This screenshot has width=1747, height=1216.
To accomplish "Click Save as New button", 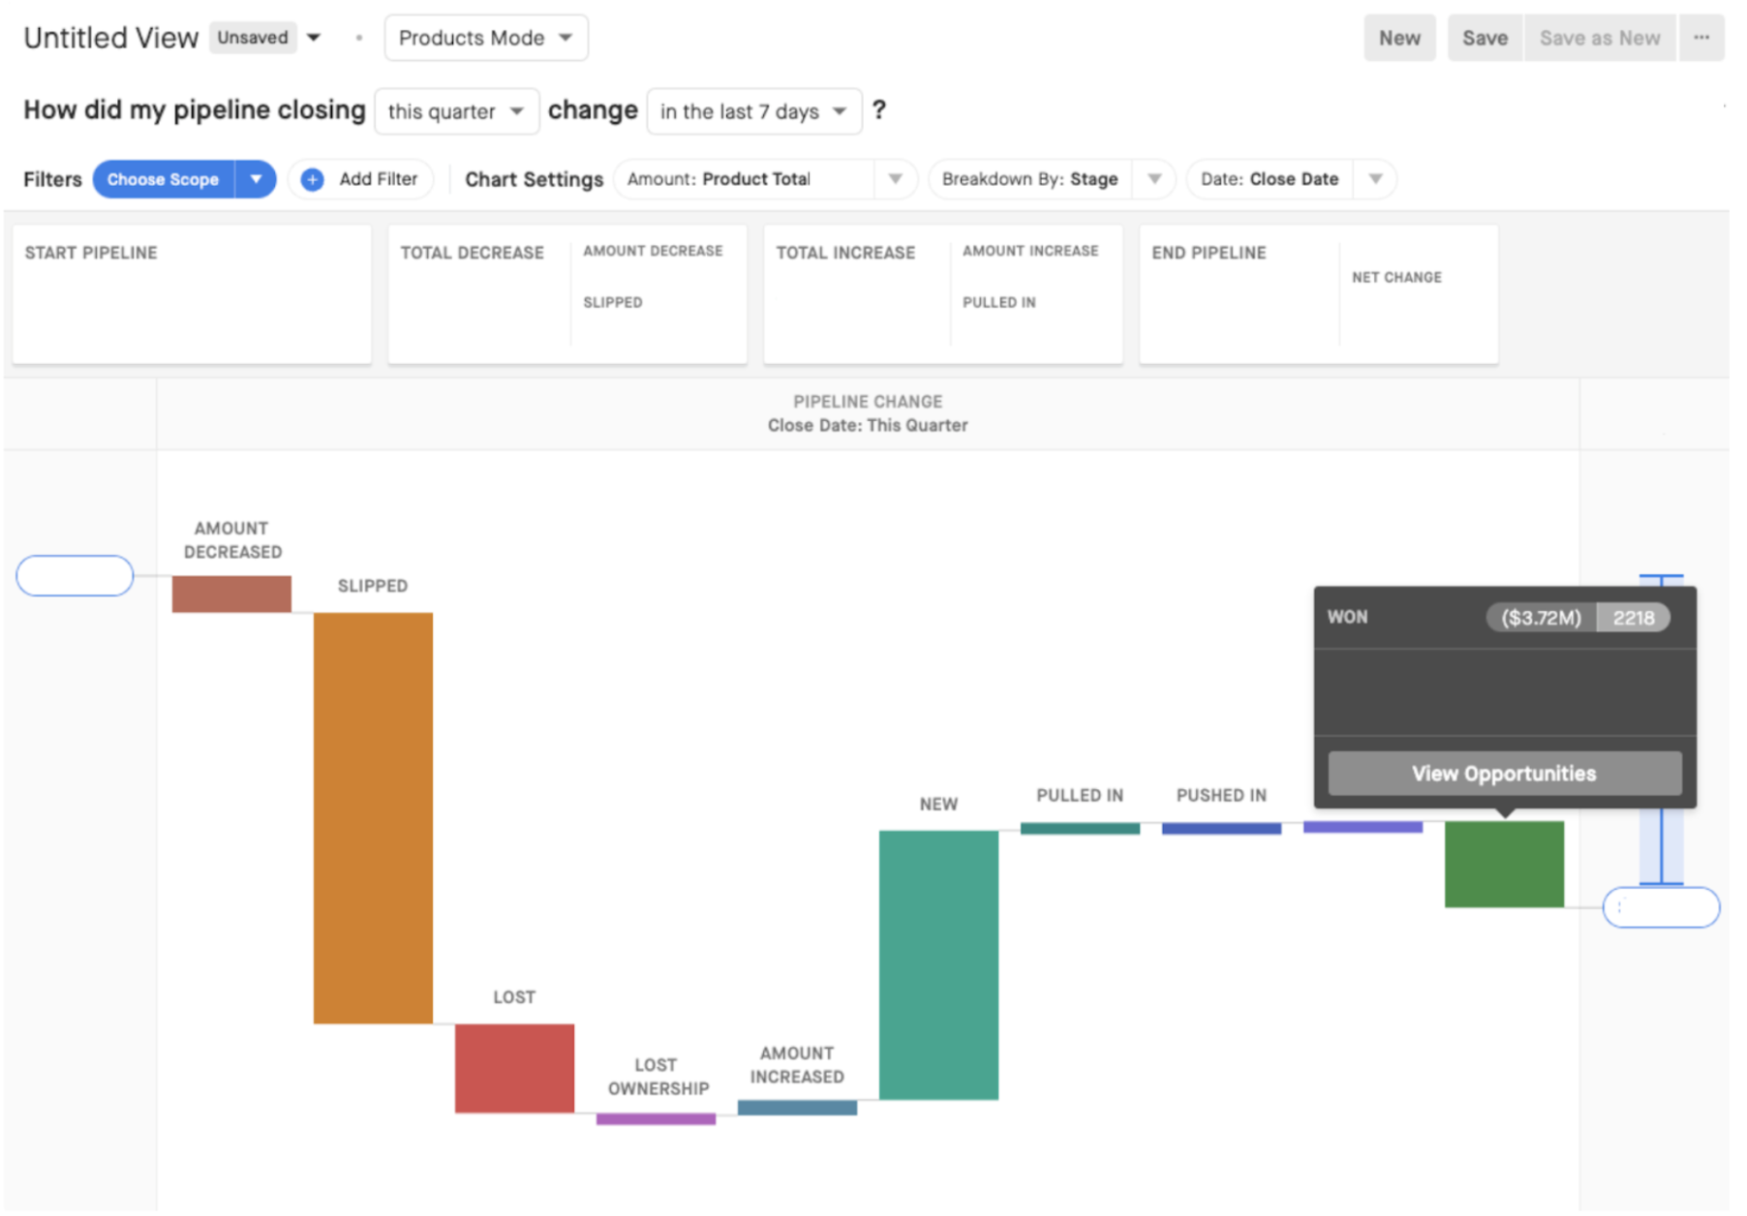I will click(x=1600, y=38).
